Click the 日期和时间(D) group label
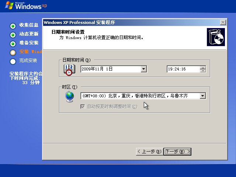The width and height of the screenshot is (236, 177). pos(76,60)
